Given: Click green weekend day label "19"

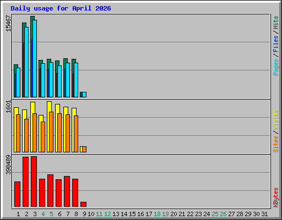Looking at the screenshot, I should tap(165, 214).
